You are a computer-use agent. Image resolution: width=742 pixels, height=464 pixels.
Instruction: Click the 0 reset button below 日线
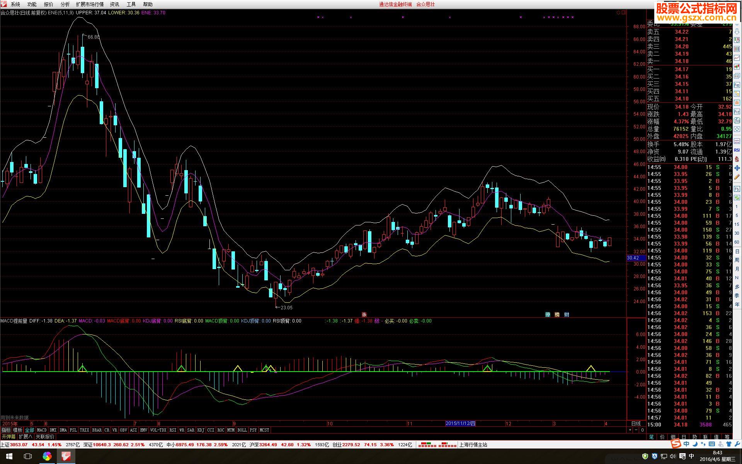(642, 430)
